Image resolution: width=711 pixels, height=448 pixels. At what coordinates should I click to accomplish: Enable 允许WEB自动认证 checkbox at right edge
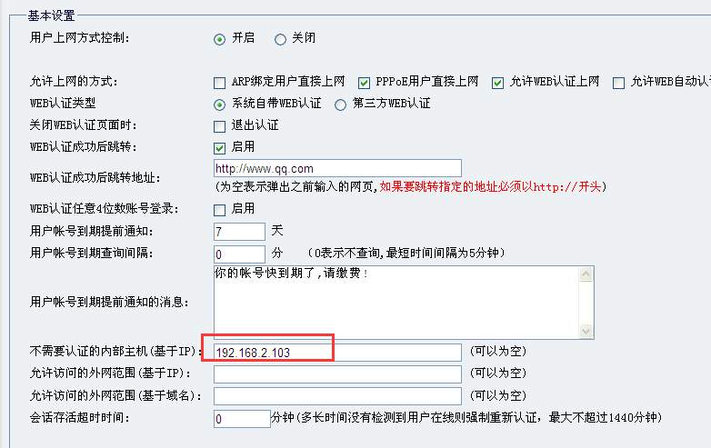[619, 83]
